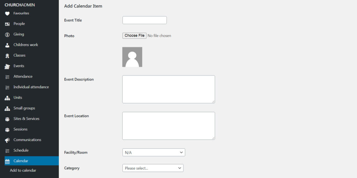
Task: Click the Events ticket icon
Action: tap(7, 66)
